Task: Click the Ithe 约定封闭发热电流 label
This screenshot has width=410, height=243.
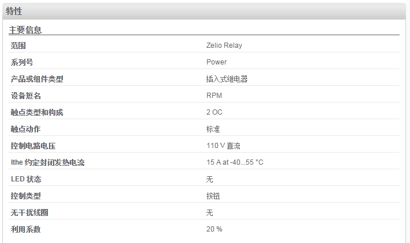Action: click(48, 162)
